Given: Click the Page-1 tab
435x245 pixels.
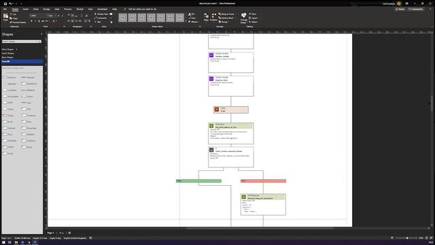Looking at the screenshot, I should (x=50, y=233).
